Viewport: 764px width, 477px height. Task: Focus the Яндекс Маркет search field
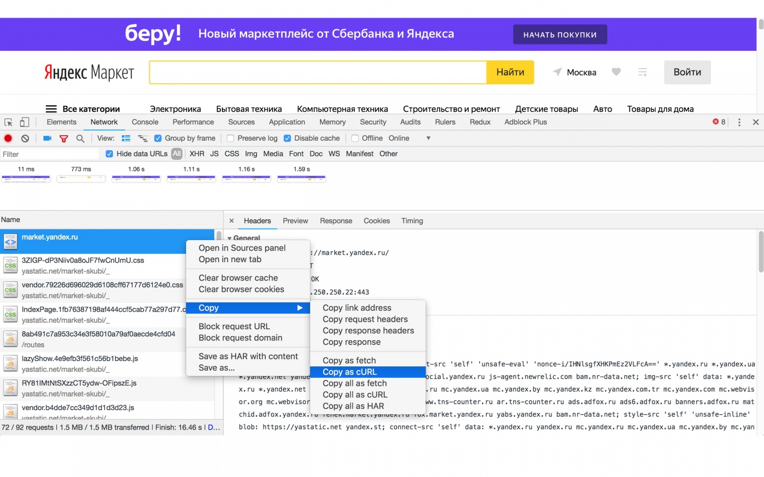tap(318, 73)
